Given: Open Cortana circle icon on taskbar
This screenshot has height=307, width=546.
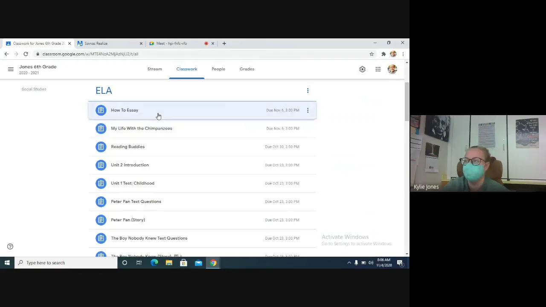Looking at the screenshot, I should pos(125,263).
